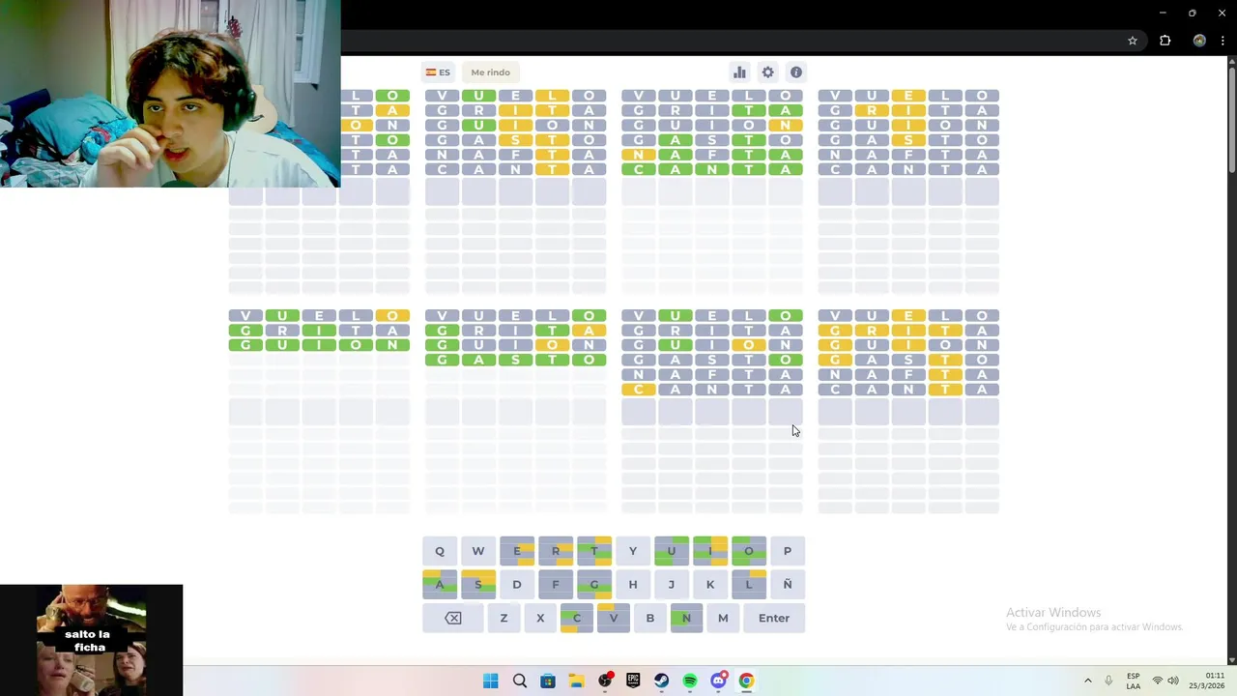1237x696 pixels.
Task: Open Discord from the taskbar
Action: click(x=718, y=681)
